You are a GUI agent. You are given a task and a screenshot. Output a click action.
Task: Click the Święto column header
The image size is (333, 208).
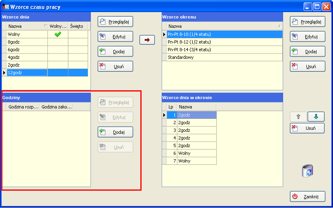78,26
